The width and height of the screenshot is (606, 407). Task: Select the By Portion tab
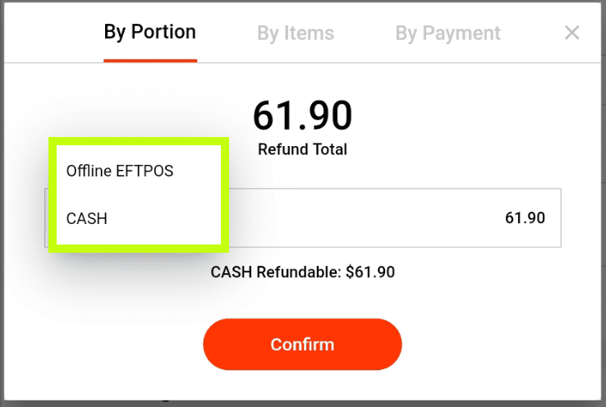click(150, 33)
